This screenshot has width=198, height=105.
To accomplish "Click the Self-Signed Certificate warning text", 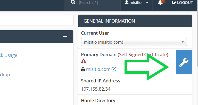I will [x=143, y=55].
